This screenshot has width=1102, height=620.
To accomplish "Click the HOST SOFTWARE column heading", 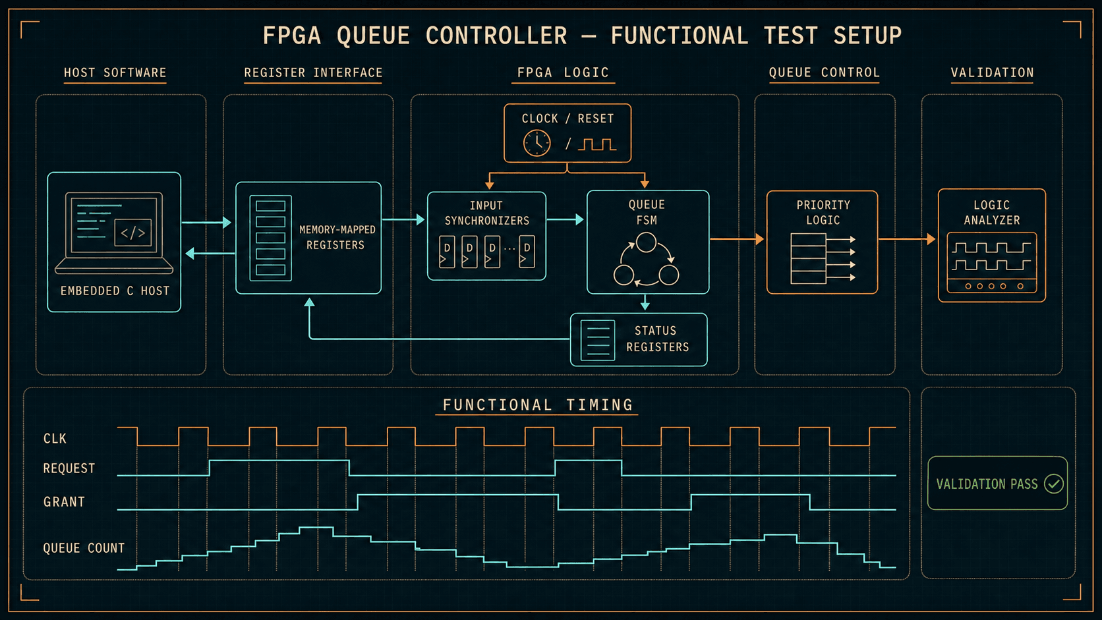I will pyautogui.click(x=115, y=72).
